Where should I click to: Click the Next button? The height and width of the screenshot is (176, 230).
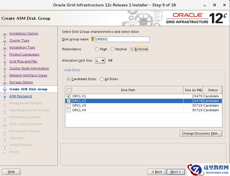175,172
